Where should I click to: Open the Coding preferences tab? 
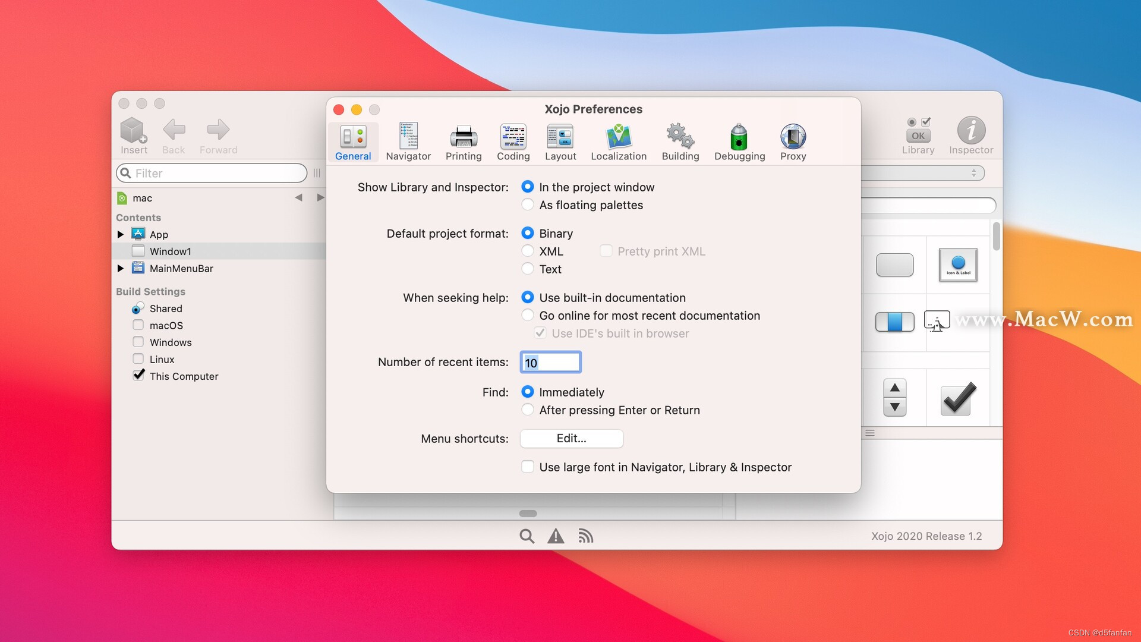(513, 143)
